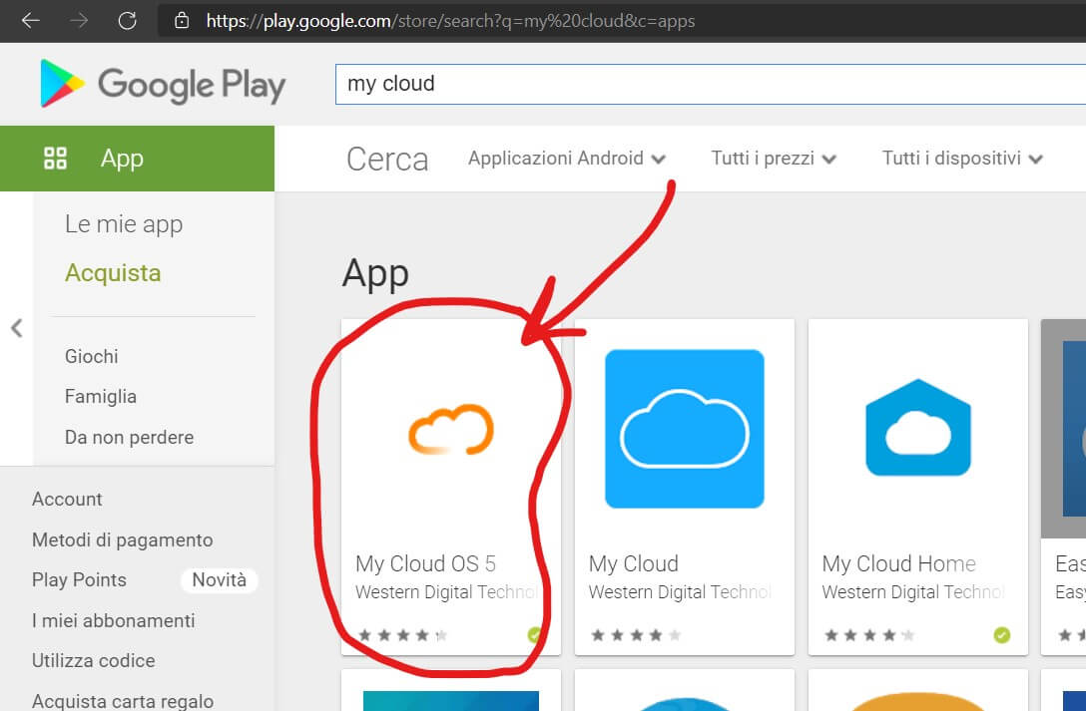The width and height of the screenshot is (1086, 711).
Task: Open the My Cloud blue cloud icon
Action: (684, 429)
